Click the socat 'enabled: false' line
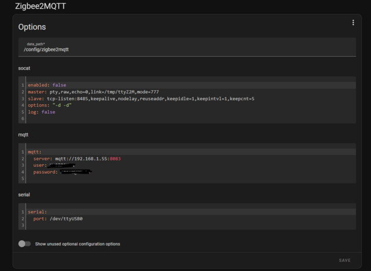 pyautogui.click(x=47, y=85)
